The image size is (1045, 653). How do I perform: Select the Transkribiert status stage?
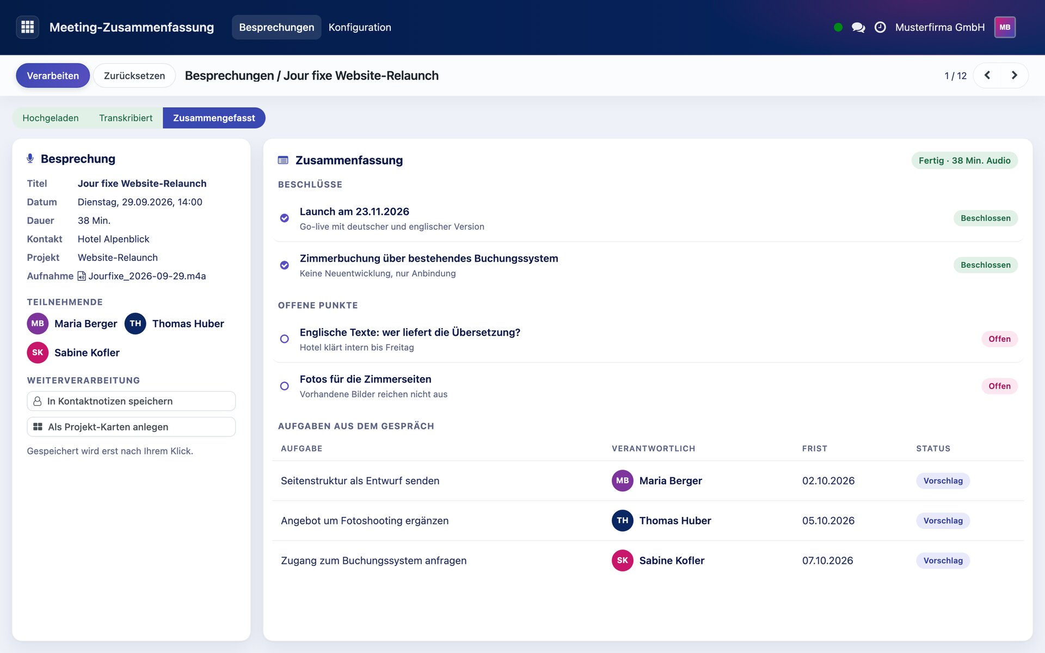coord(126,118)
